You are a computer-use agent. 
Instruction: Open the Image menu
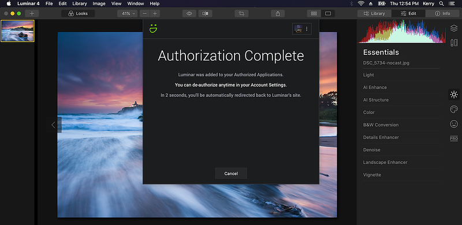(x=99, y=3)
